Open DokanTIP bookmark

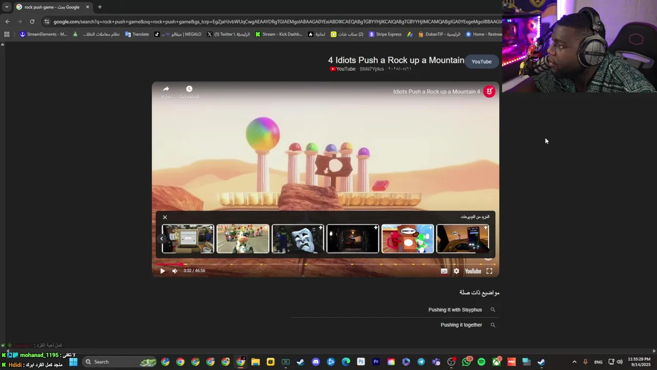[439, 34]
